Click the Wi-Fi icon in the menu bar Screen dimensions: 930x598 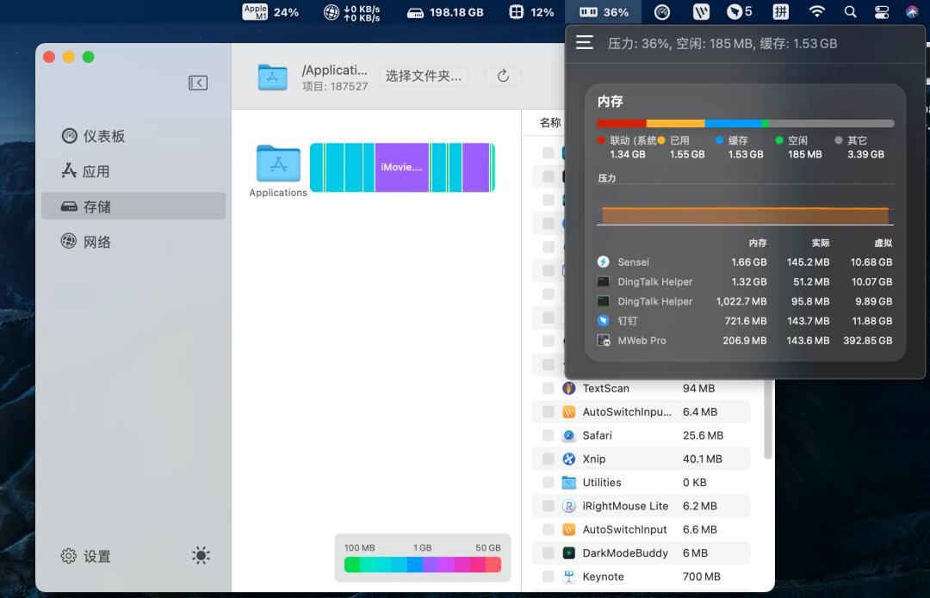[x=815, y=12]
